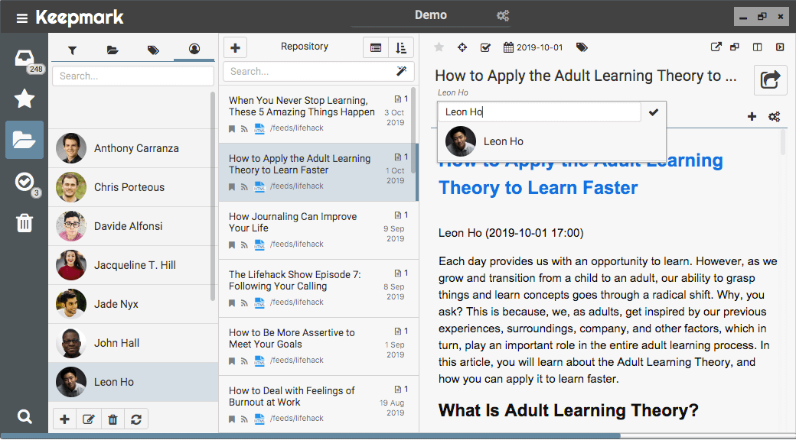Viewport: 796px width, 440px height.
Task: Open the date picker showing 2019-10-01
Action: (533, 47)
